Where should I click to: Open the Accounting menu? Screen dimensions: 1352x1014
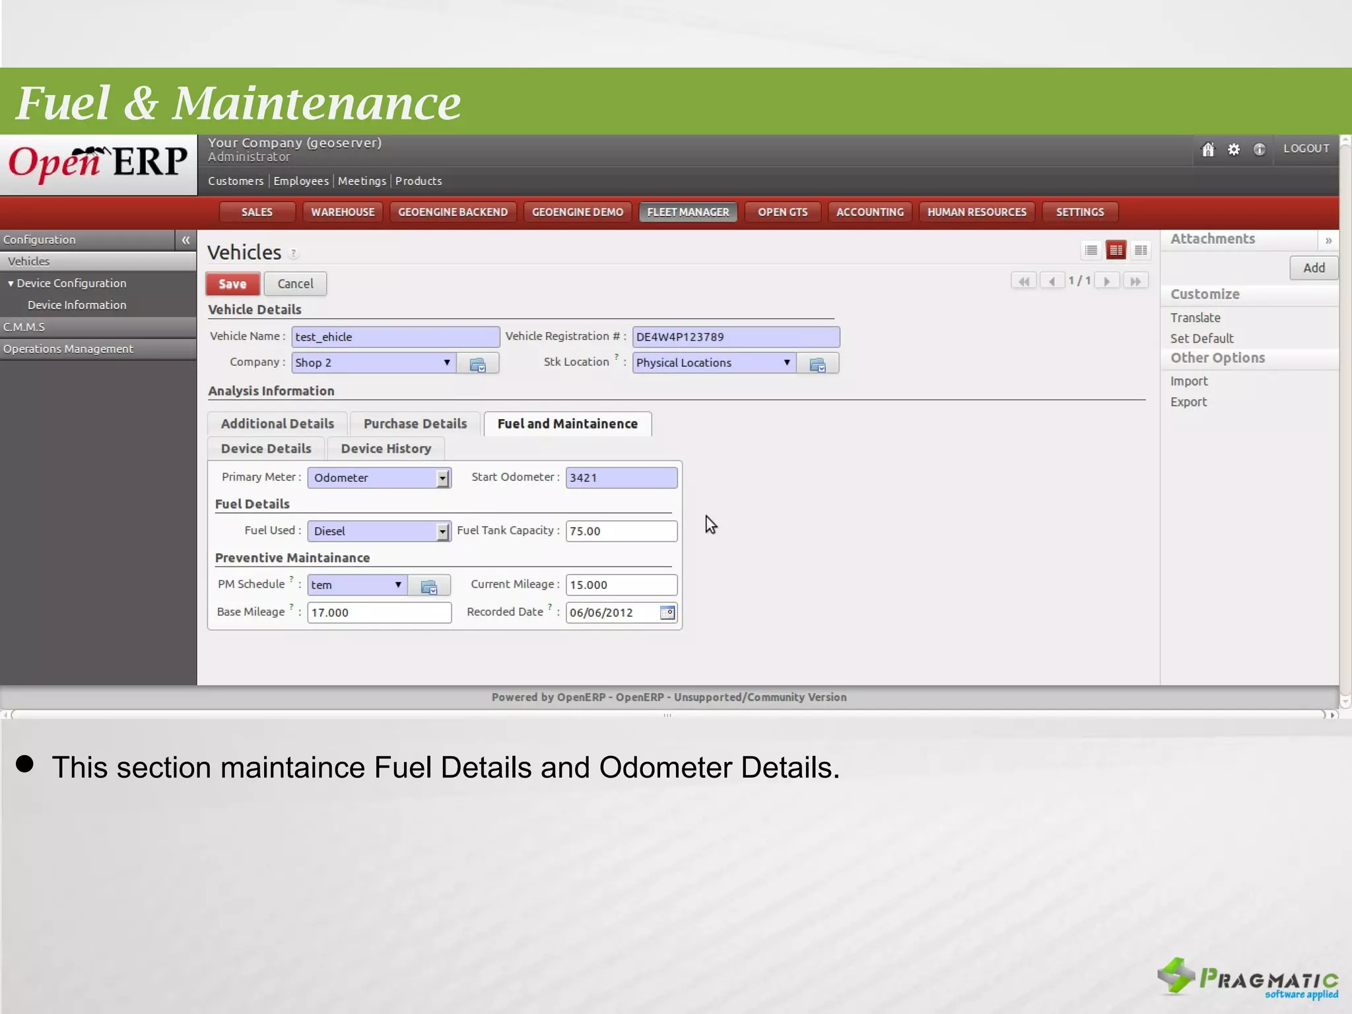(x=869, y=212)
